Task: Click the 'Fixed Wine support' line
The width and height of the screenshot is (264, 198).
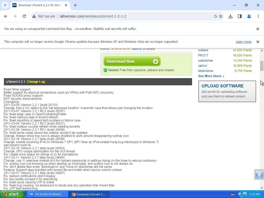Action: coord(17,89)
